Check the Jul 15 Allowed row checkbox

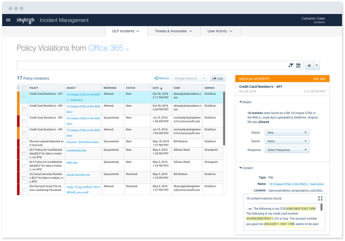(x=24, y=133)
